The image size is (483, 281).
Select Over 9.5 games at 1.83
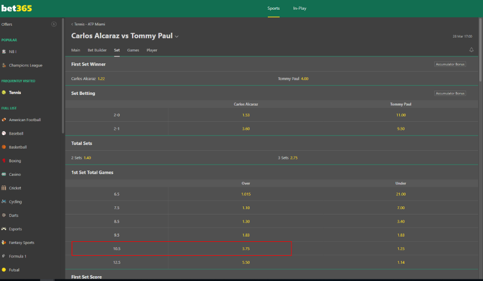pos(246,235)
